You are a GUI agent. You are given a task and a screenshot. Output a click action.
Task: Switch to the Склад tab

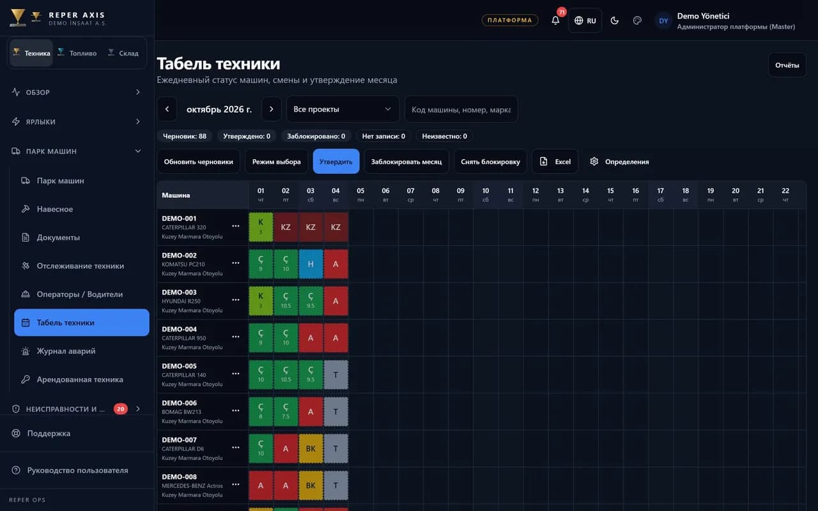[x=123, y=53]
